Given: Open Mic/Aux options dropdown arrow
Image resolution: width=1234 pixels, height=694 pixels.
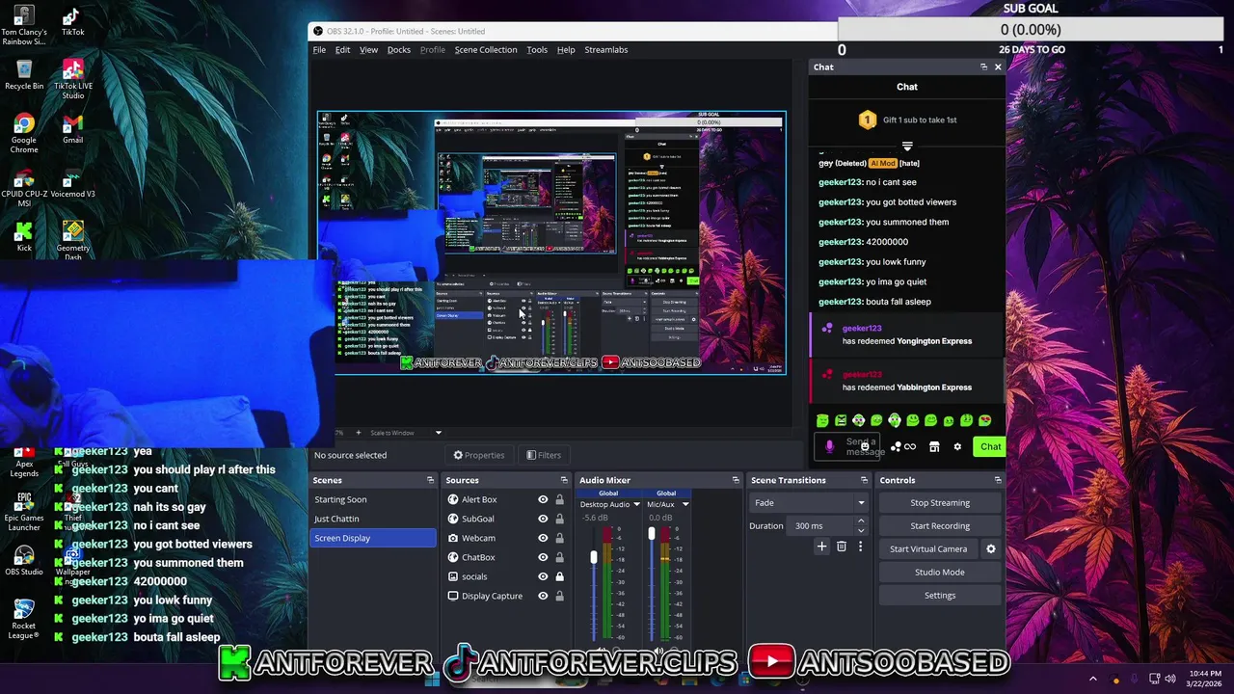Looking at the screenshot, I should 685,504.
